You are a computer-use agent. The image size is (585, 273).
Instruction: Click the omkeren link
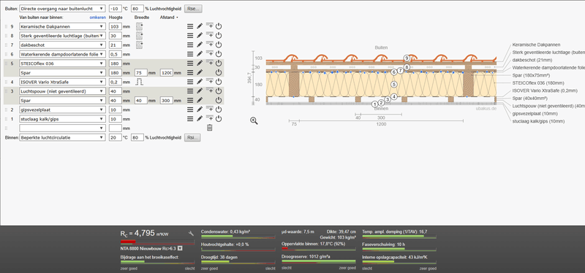98,18
